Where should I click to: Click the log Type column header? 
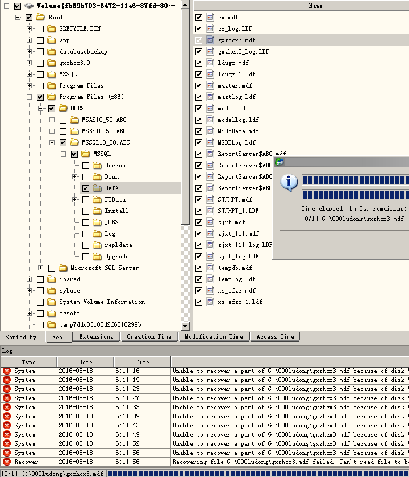pos(29,362)
